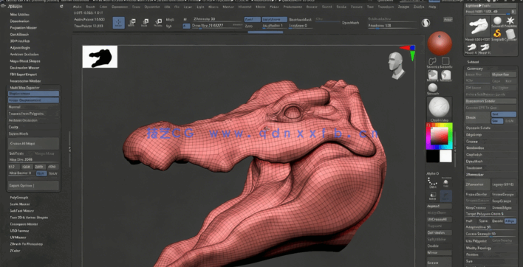523x267 pixels.
Task: Open the Alpha menu
Action: (77, 7)
